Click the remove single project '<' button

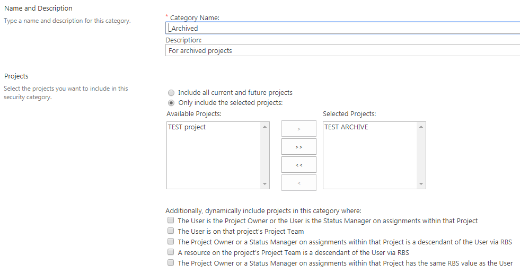point(298,183)
